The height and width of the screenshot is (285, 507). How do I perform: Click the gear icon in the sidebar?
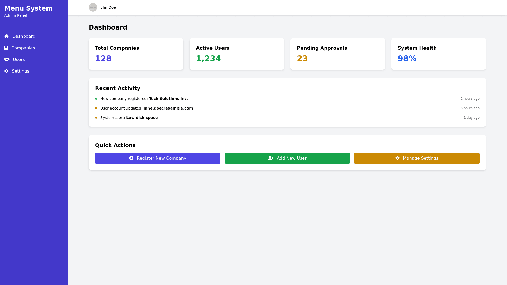6,71
